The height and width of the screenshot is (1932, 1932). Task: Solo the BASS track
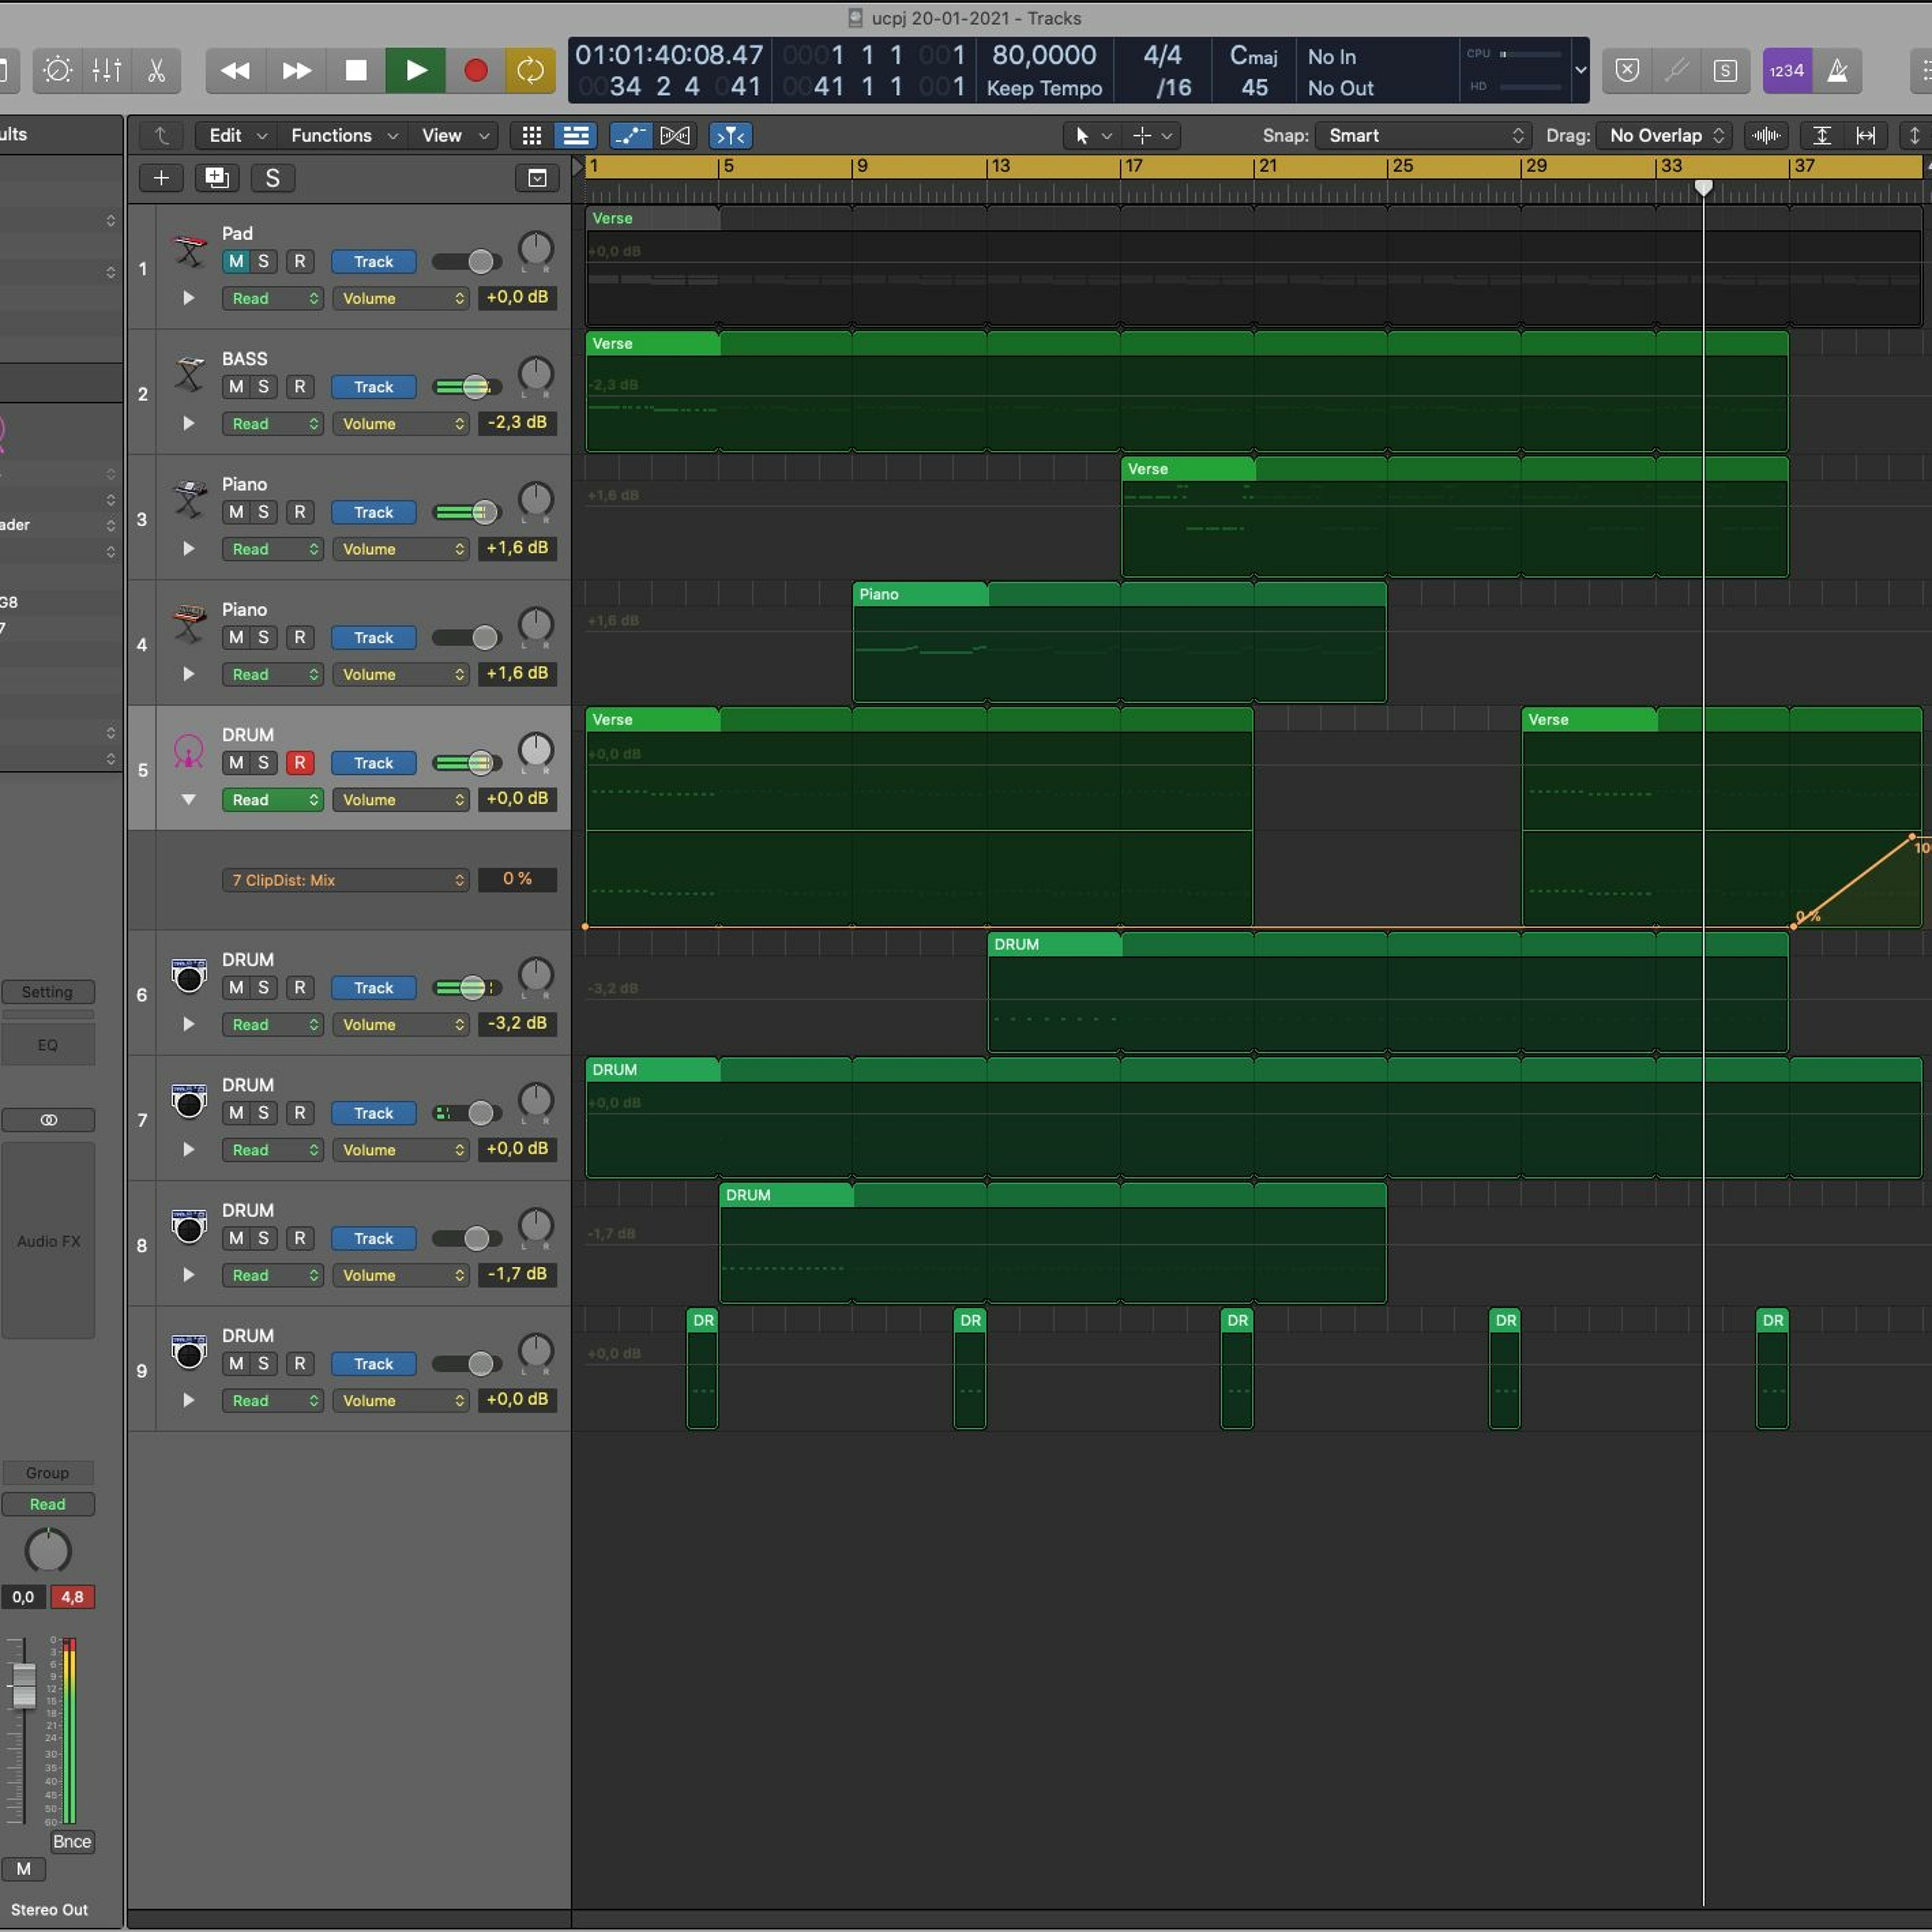[263, 387]
